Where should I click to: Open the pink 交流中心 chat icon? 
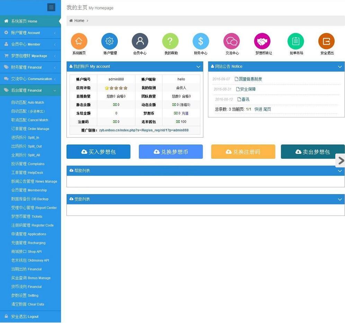232,42
